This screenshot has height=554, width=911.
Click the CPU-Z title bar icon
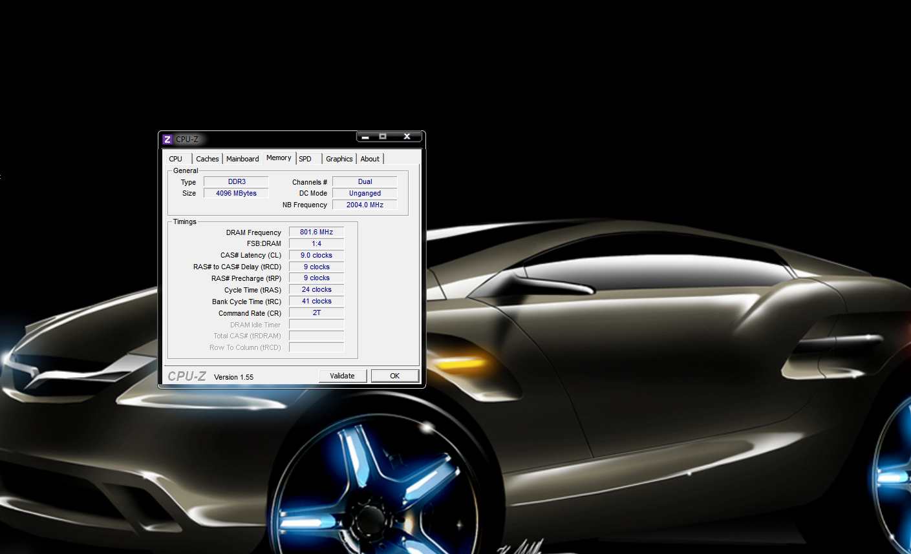pos(167,139)
